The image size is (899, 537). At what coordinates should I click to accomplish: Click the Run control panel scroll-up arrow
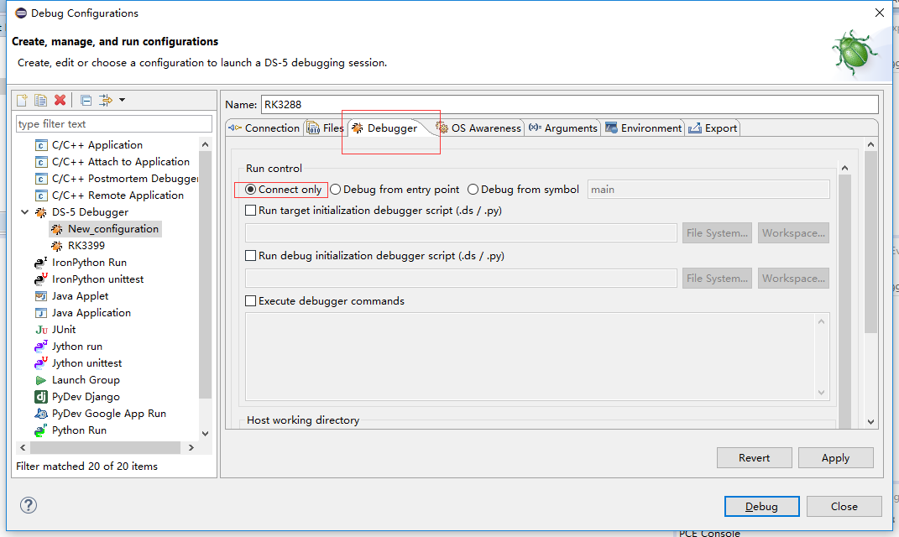coord(844,168)
